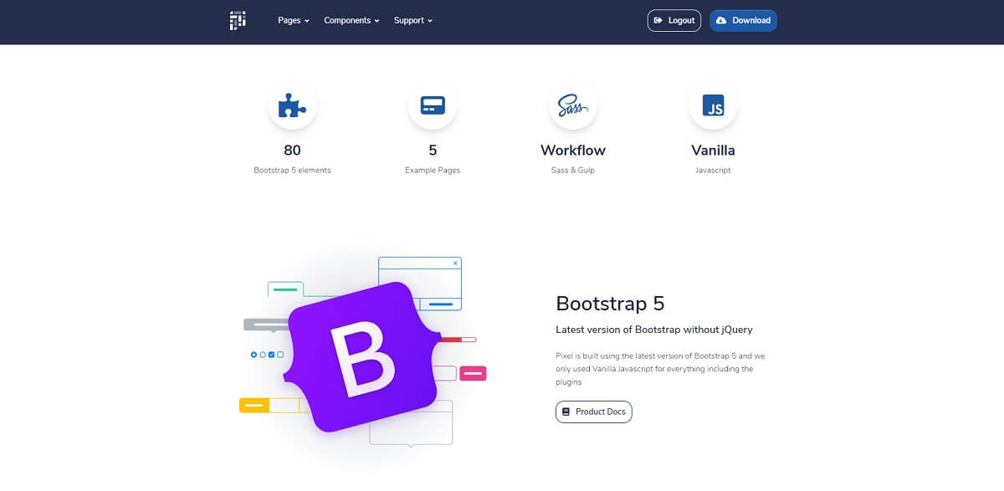Open the Product Docs button
The height and width of the screenshot is (491, 1004).
coord(594,412)
